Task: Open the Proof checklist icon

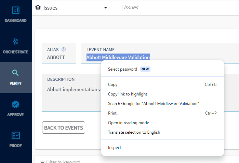Action: 15,135
